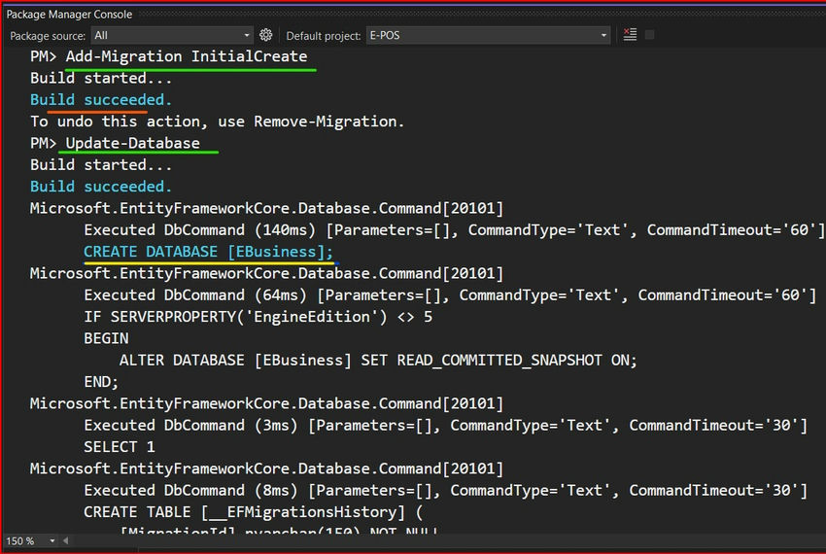The height and width of the screenshot is (554, 826).
Task: Click the Remove-Migration undo hint line
Action: pos(216,121)
